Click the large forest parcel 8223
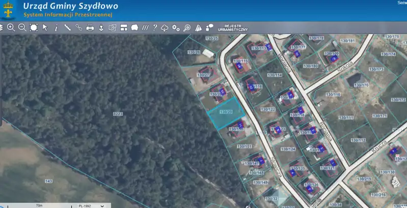 (118, 114)
